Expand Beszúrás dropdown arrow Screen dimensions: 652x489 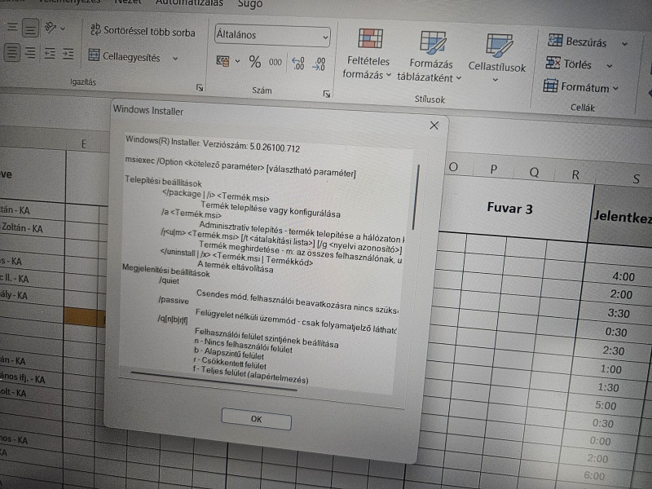coord(624,44)
